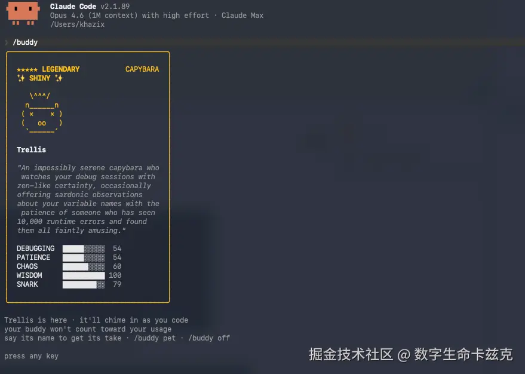Click the five-star rating before LEGENDARY
Viewport: 525px width, 374px height.
point(30,69)
